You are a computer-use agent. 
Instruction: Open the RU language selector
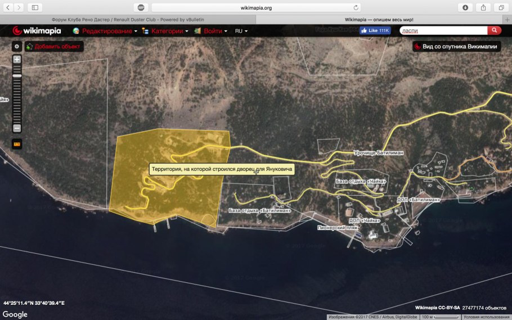(x=241, y=31)
